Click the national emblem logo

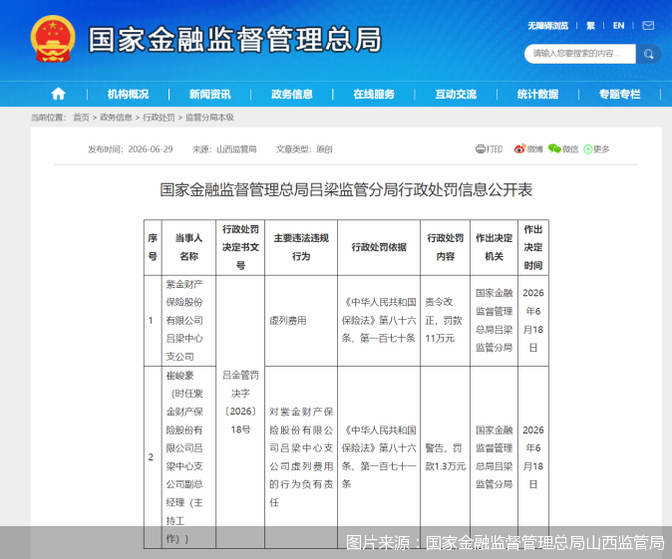pyautogui.click(x=53, y=39)
